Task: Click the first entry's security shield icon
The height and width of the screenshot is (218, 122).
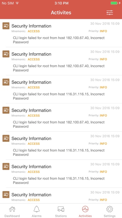Action: 6,26
